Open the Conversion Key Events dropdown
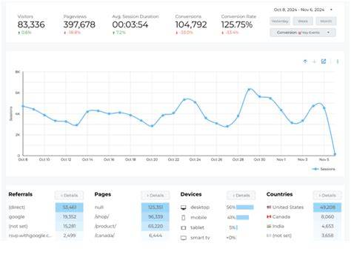The image size is (351, 269). tap(303, 33)
